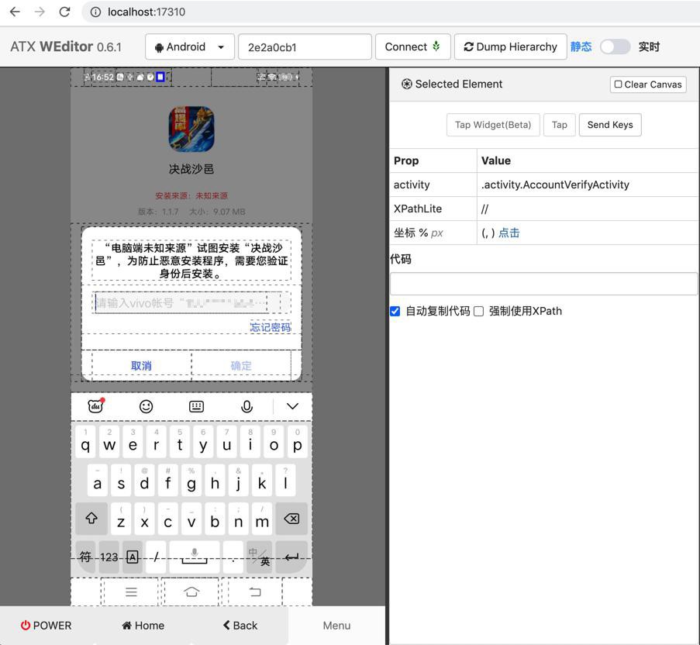Click the activity value .activity.AccountVerifyActivity
Screen dimensions: 700x645
coord(555,185)
